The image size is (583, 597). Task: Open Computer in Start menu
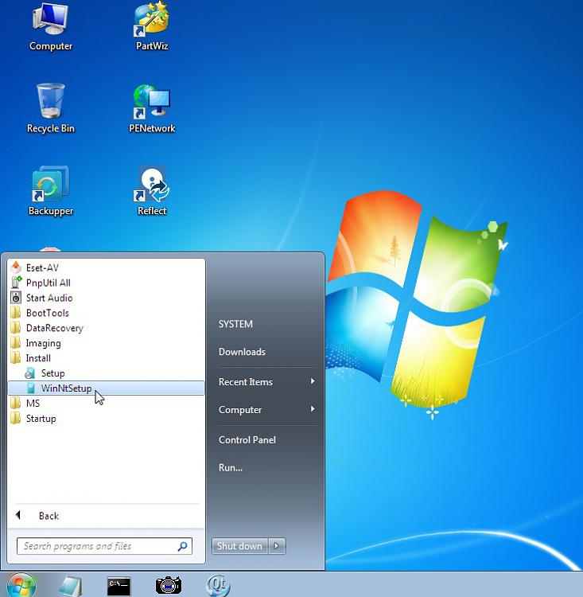tap(267, 410)
